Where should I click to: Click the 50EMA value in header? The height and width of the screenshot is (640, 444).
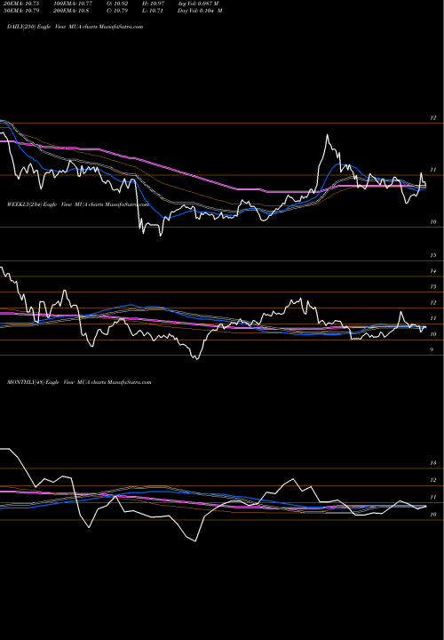[x=20, y=11]
